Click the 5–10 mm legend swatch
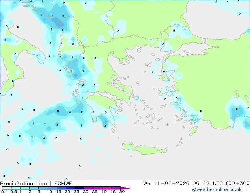250x193 pixels. click(43, 188)
